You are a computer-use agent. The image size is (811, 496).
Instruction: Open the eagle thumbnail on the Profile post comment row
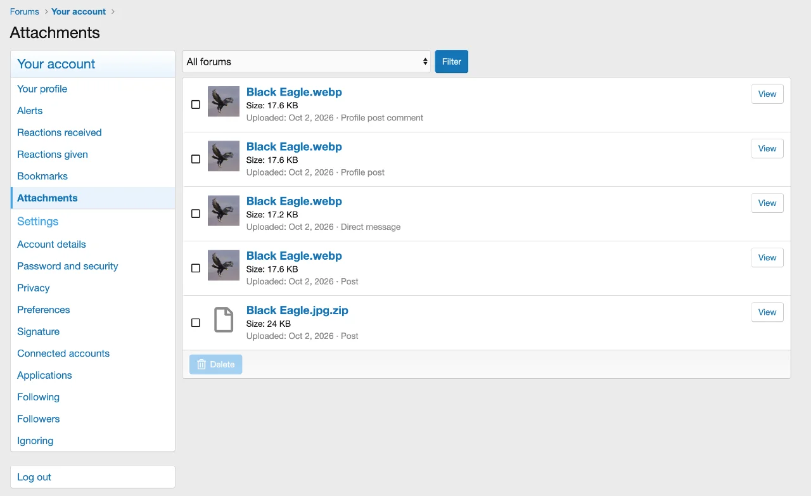pyautogui.click(x=224, y=102)
